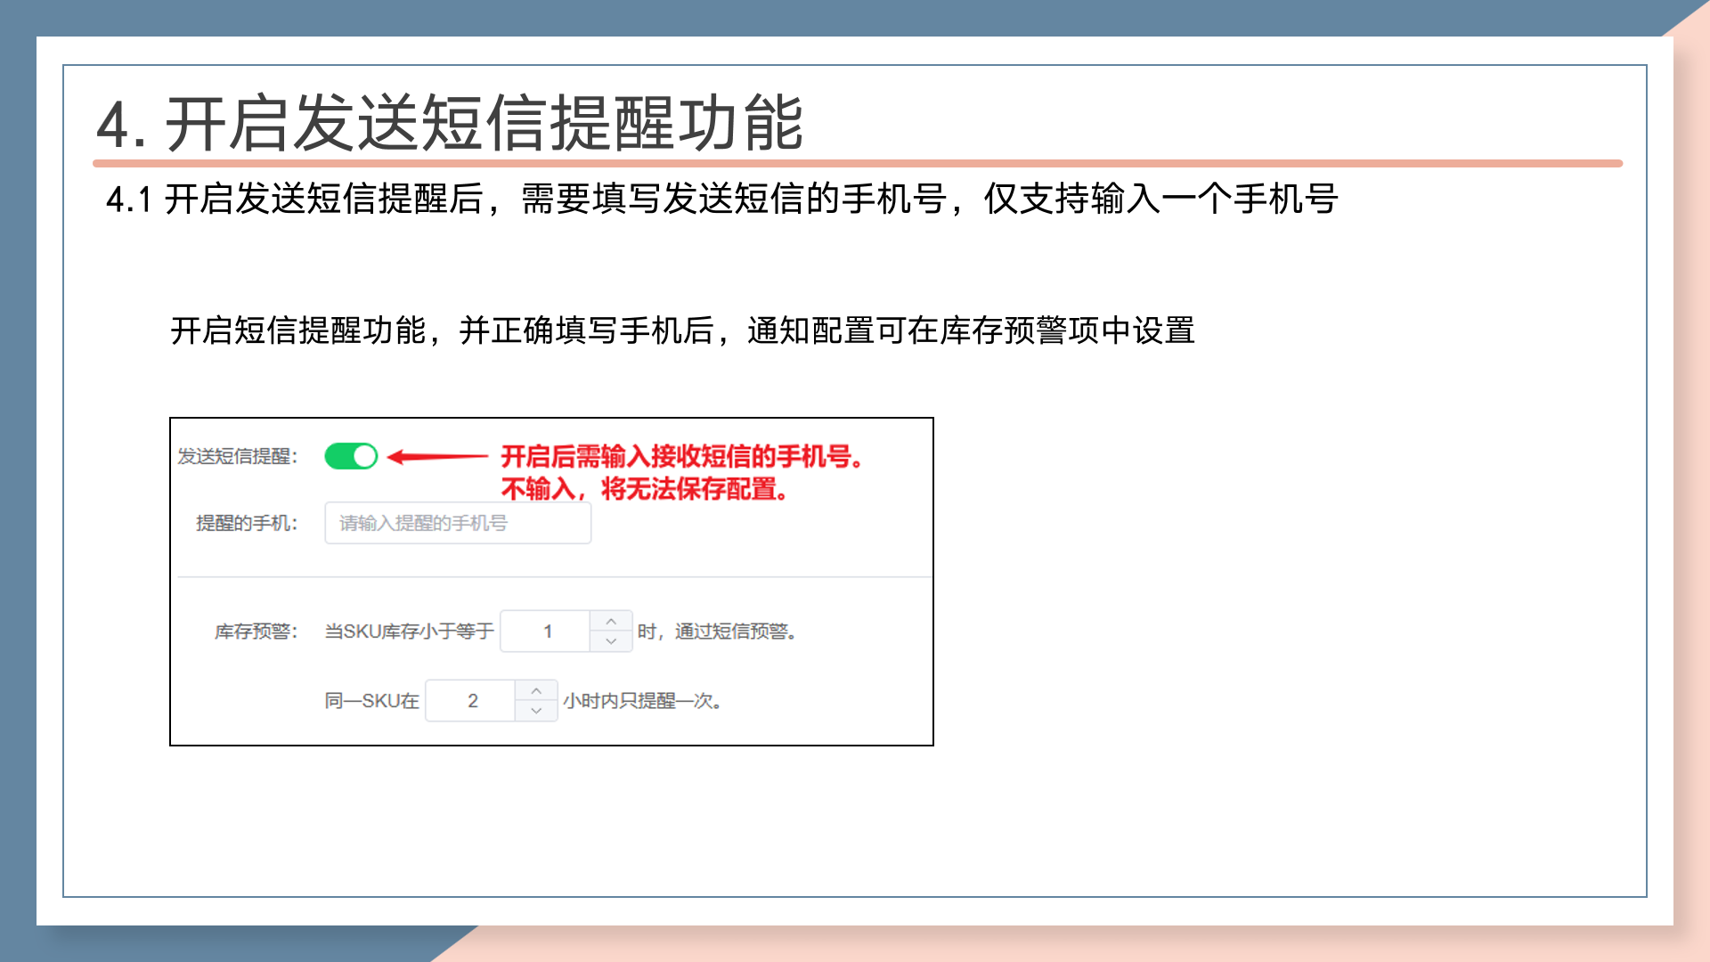Screen dimensions: 1710x962
Task: Increase the 同一SKU hours value with up arrow
Action: [536, 690]
